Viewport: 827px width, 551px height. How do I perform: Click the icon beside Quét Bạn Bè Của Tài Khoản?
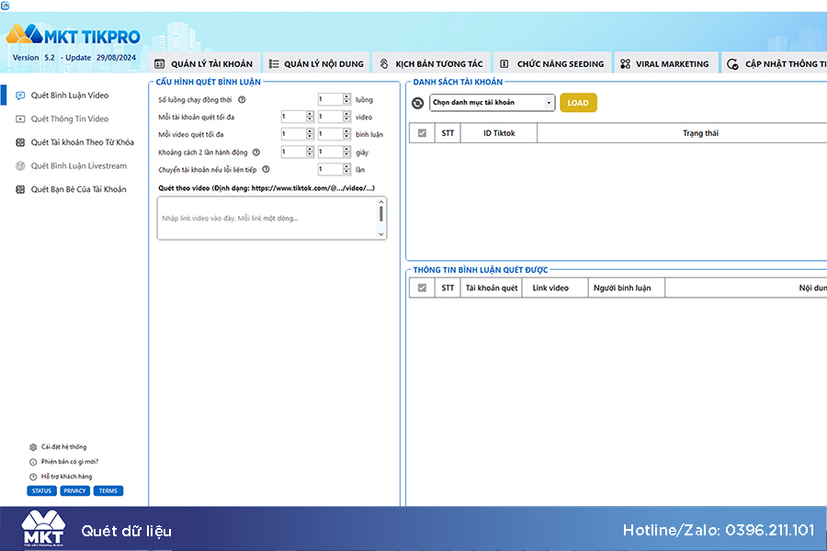[20, 189]
